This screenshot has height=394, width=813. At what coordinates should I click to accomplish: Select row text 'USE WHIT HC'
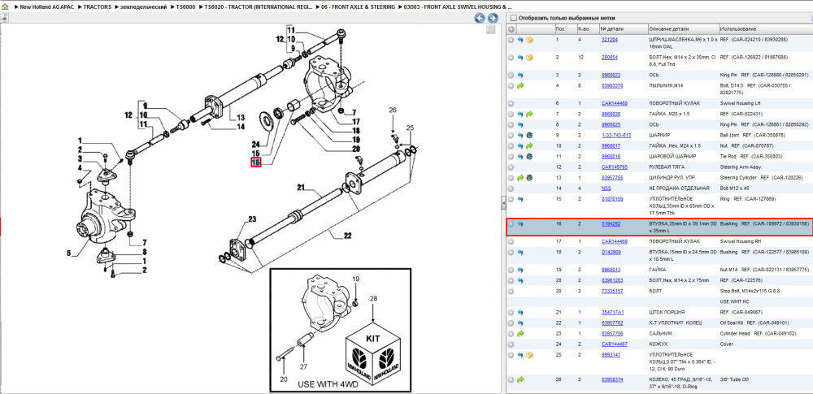[x=735, y=301]
